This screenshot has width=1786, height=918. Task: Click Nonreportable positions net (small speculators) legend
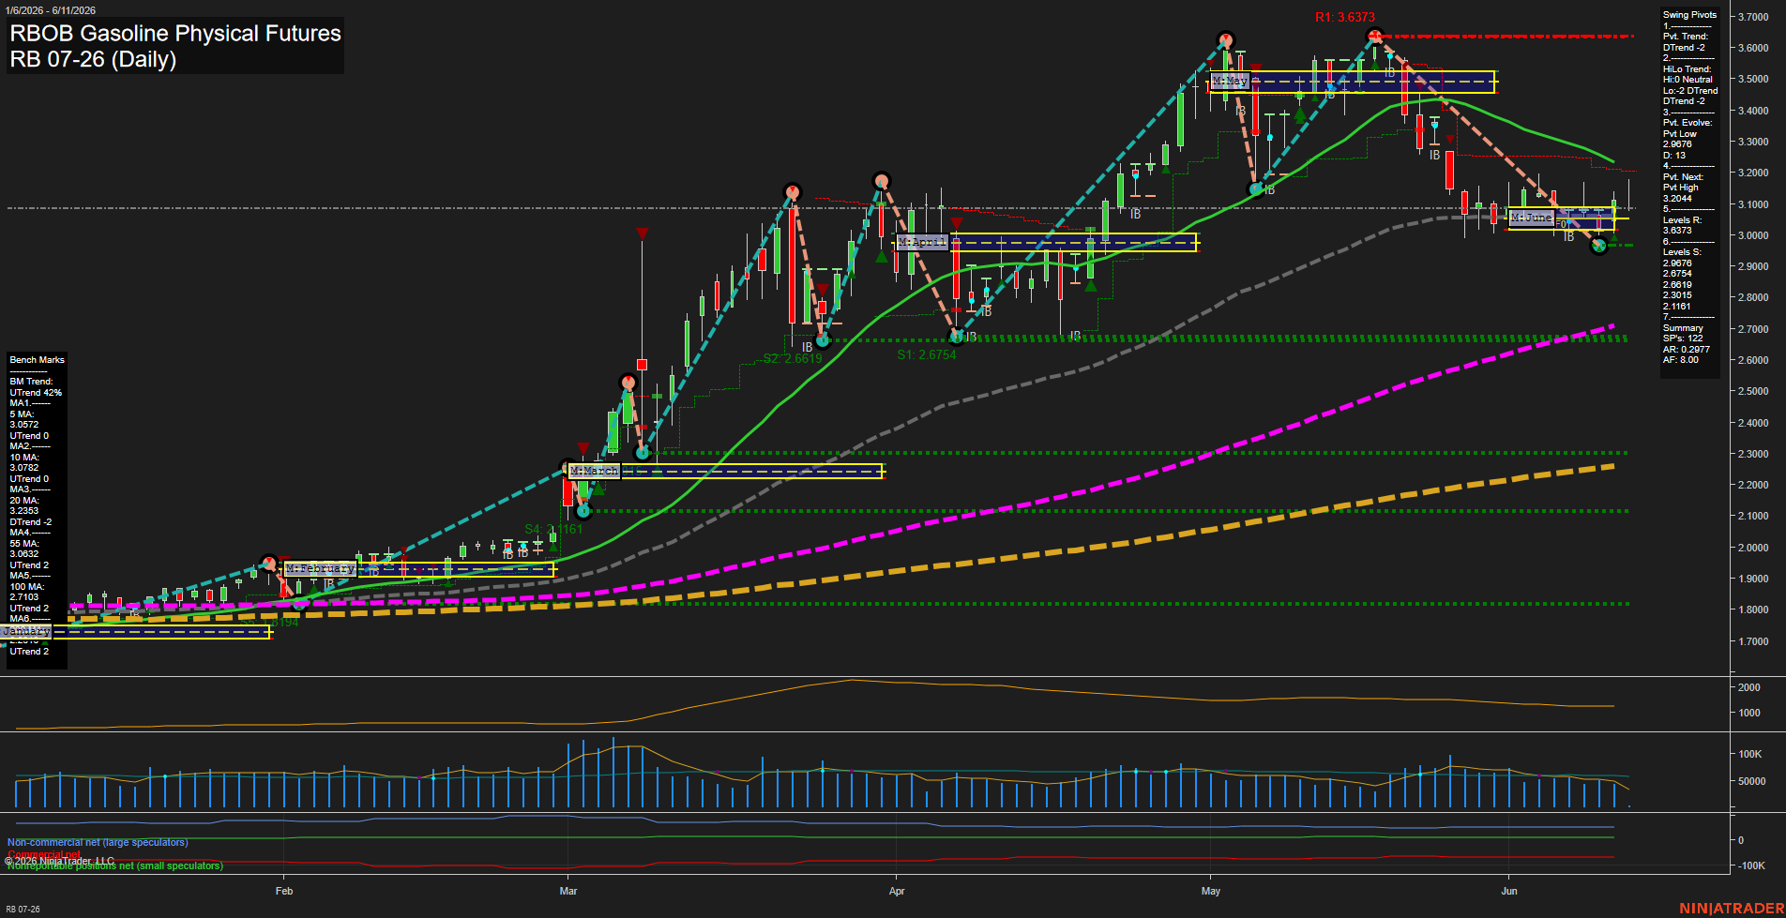point(115,866)
